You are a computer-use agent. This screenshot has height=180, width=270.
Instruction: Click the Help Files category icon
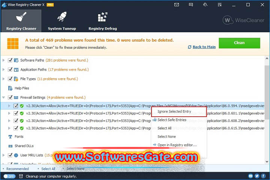[x=10, y=88]
